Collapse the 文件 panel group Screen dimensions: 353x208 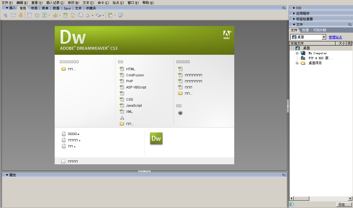click(294, 25)
